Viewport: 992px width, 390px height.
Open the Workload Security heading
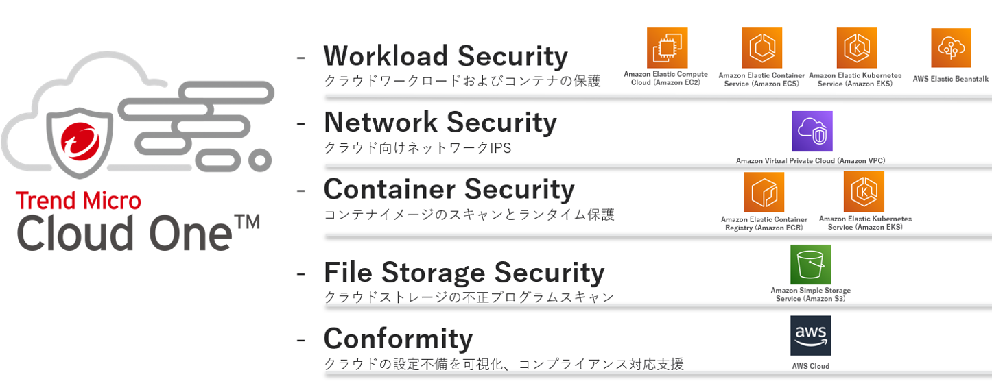(x=445, y=56)
